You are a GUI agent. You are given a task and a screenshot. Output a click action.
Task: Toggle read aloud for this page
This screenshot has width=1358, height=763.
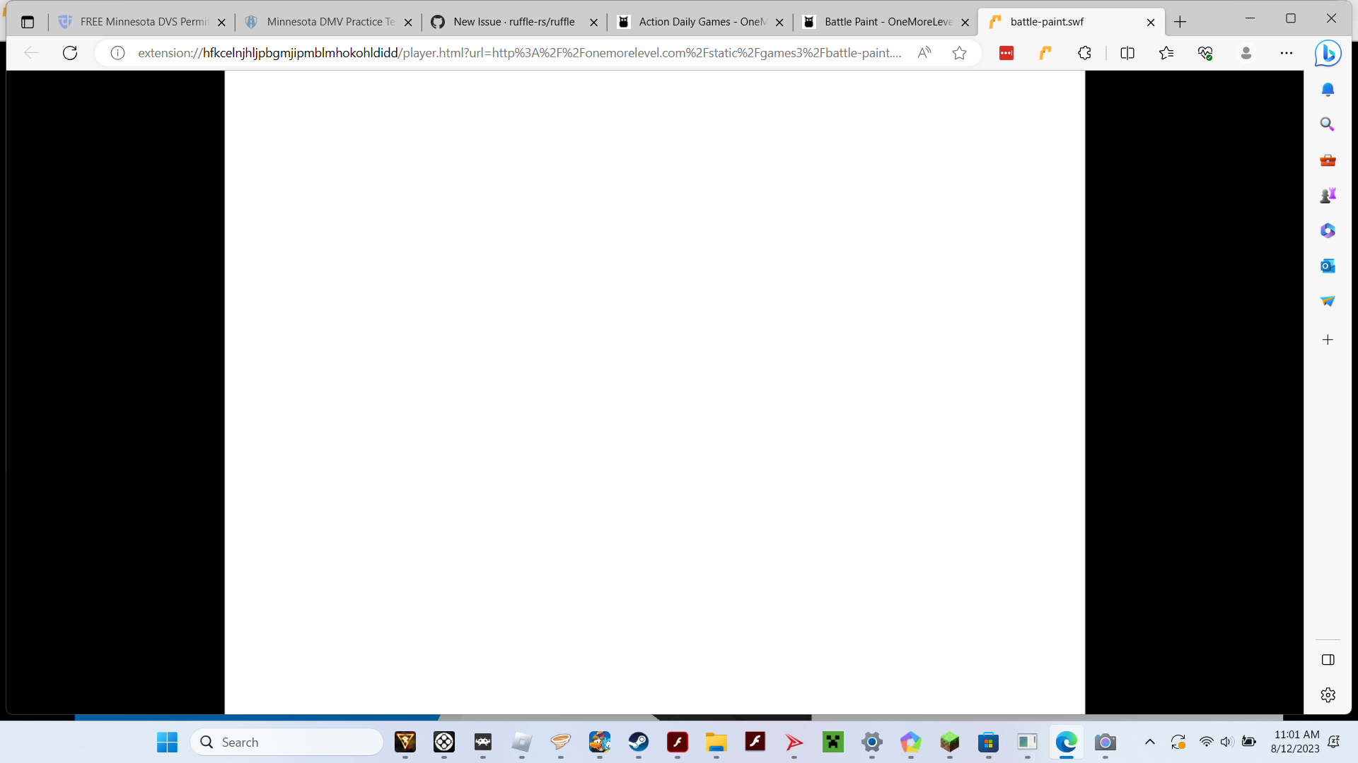pyautogui.click(x=925, y=52)
